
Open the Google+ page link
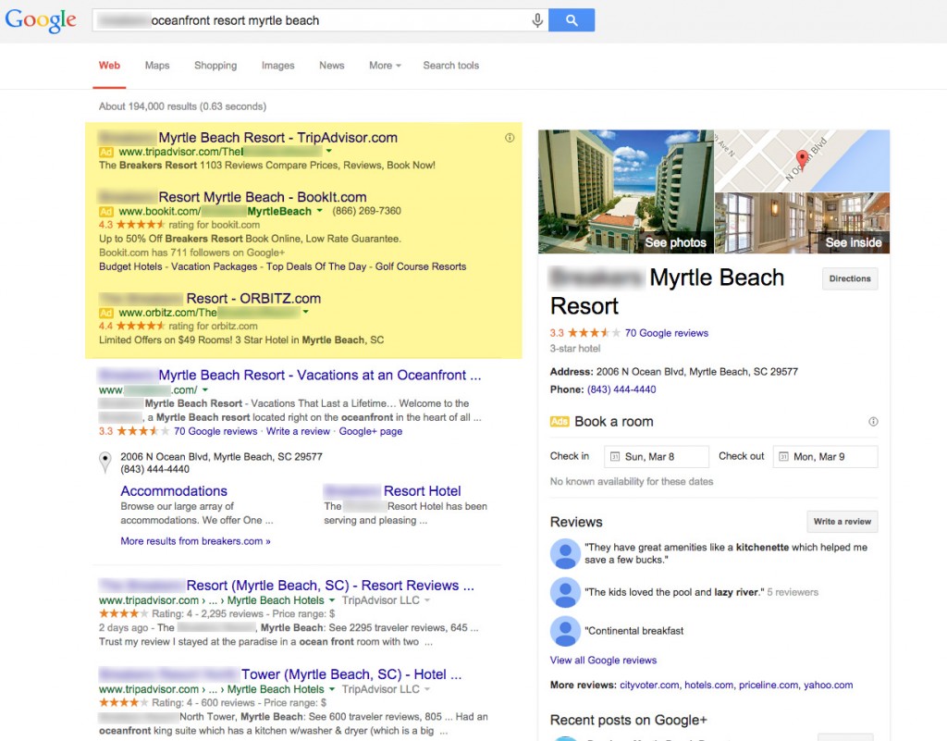click(x=370, y=431)
